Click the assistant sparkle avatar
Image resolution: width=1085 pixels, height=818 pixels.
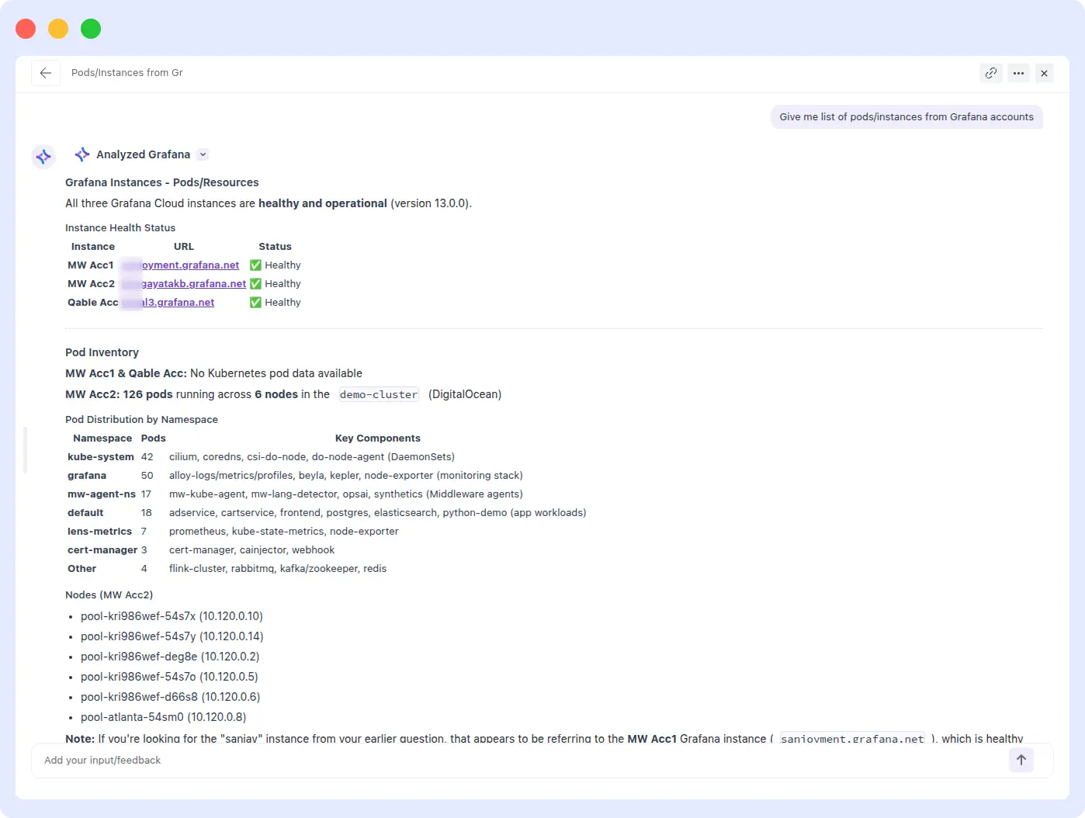click(x=43, y=157)
